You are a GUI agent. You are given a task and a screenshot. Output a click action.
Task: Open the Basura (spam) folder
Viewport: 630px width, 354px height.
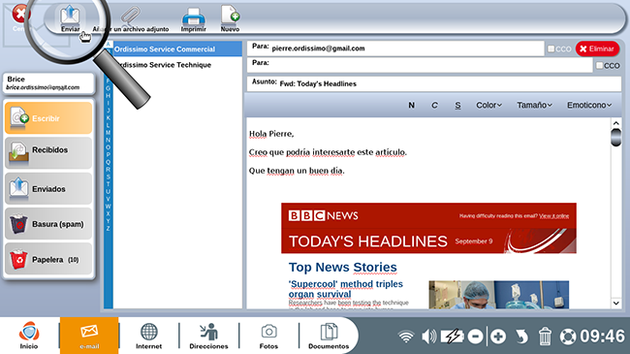[48, 224]
